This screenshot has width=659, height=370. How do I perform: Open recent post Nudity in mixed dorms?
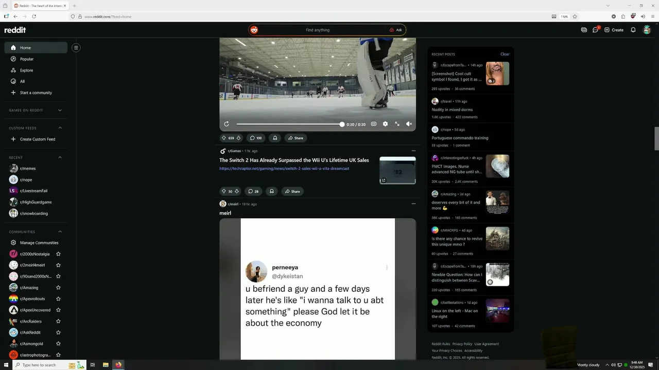coord(452,109)
